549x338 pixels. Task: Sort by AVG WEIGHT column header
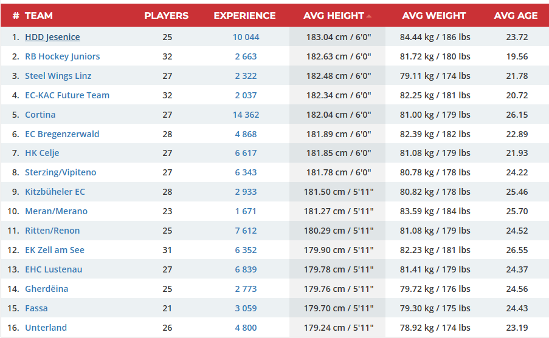(x=434, y=16)
